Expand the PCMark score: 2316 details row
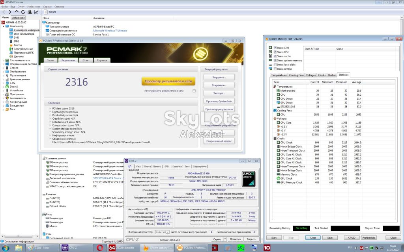 (50, 109)
